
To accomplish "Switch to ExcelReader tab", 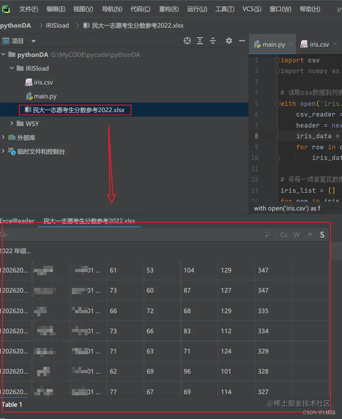I will [17, 221].
